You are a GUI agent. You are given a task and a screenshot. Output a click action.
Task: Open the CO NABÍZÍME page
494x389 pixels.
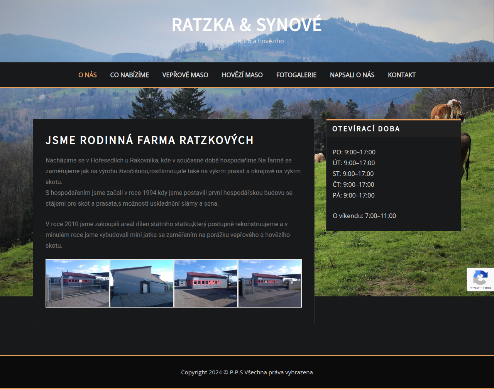(129, 75)
